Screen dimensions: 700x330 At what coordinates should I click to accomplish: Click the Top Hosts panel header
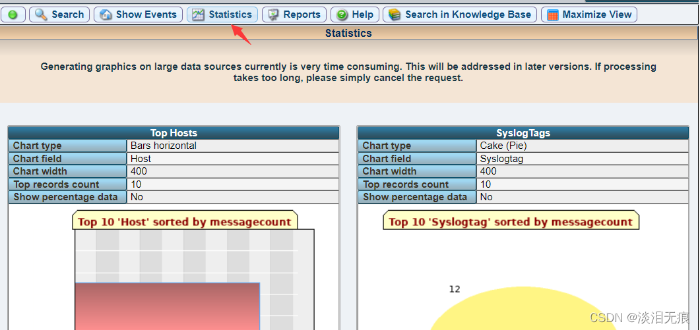pyautogui.click(x=174, y=133)
